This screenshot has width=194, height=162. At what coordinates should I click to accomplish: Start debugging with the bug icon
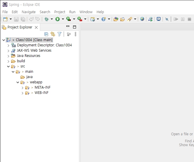(x=47, y=19)
